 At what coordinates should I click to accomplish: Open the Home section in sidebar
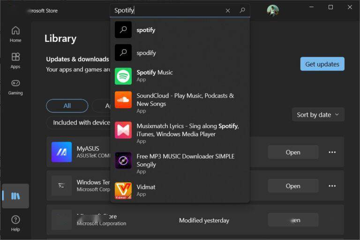click(x=15, y=34)
